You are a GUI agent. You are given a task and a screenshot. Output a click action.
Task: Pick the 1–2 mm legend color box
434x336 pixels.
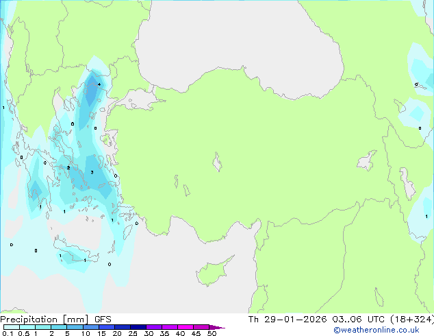(43, 327)
